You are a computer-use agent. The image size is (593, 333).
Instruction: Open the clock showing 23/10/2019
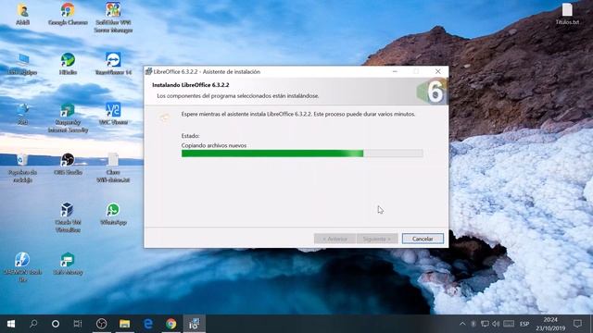[x=550, y=324]
